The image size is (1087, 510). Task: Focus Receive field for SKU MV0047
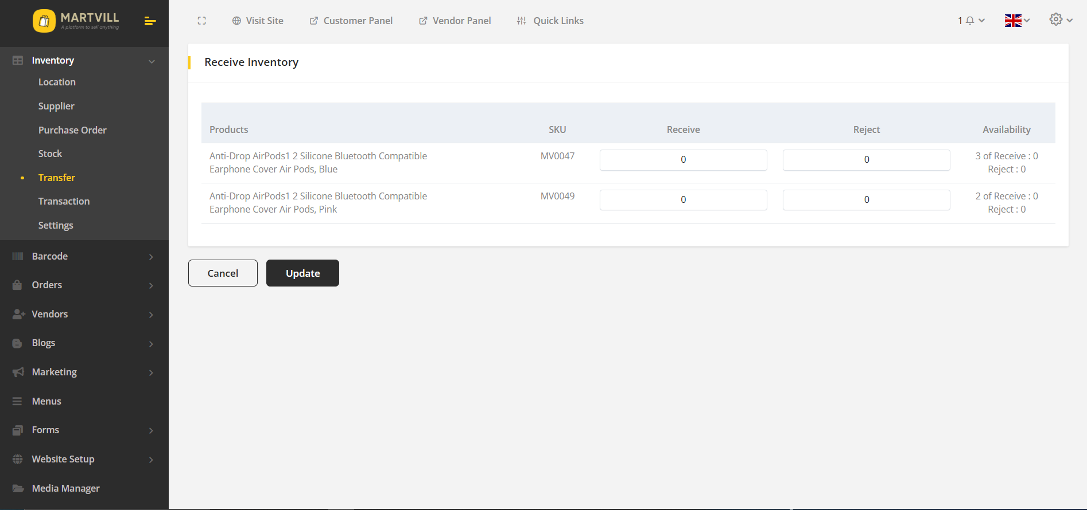[x=683, y=160]
